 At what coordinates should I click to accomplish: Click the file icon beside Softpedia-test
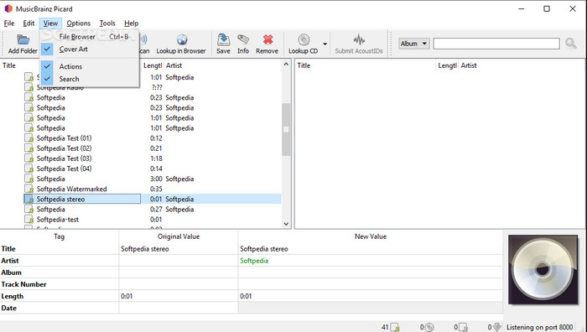(29, 220)
